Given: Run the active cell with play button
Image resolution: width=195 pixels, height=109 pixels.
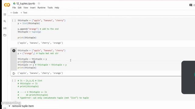Looking at the screenshot, I should tap(14, 51).
